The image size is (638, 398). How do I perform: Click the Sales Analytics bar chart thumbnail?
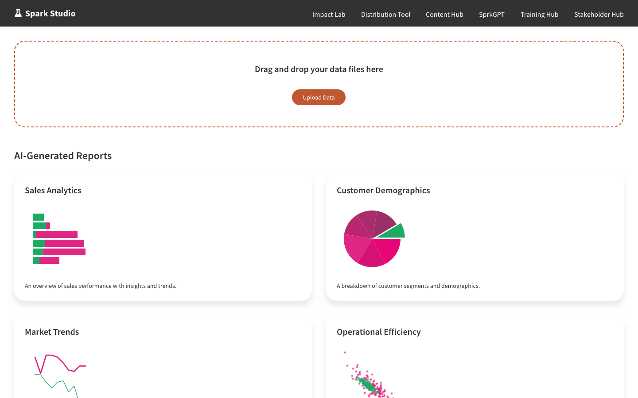coord(59,239)
